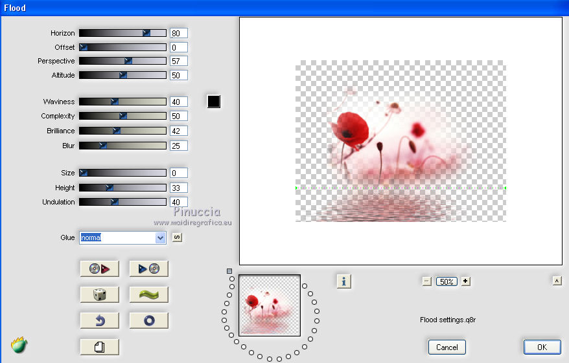Click the Perspective slider track
The width and height of the screenshot is (569, 363).
(122, 61)
